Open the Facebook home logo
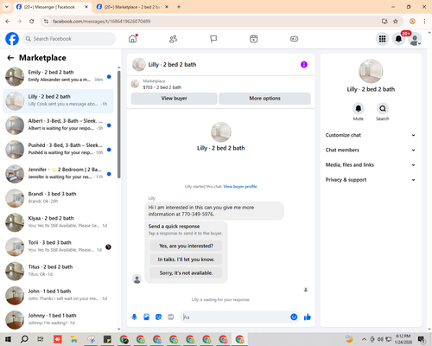Viewport: 432px width, 346px height. click(x=12, y=39)
